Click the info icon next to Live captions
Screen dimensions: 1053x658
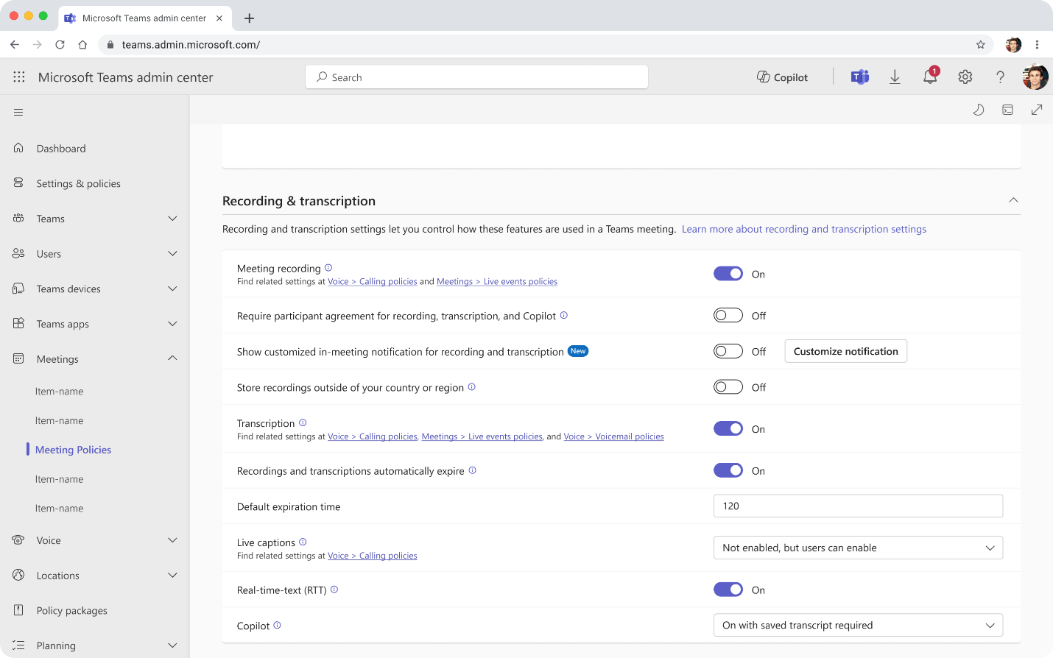coord(303,542)
